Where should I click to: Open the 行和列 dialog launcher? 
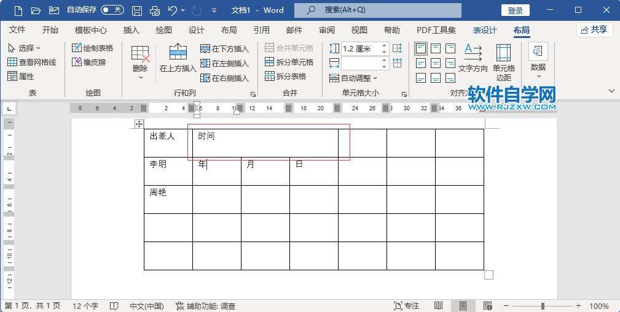click(253, 94)
